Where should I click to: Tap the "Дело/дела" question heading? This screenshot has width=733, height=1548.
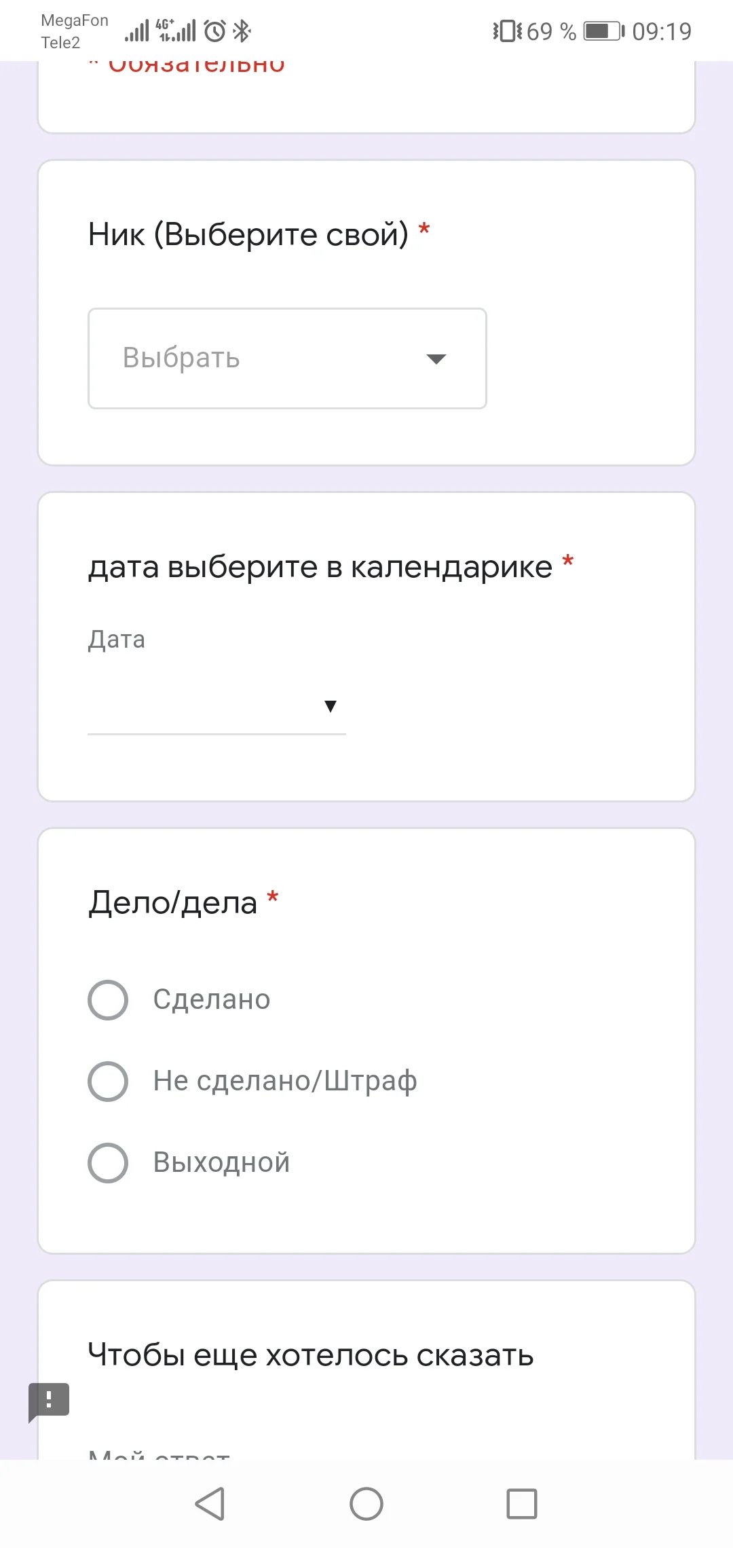click(x=173, y=903)
